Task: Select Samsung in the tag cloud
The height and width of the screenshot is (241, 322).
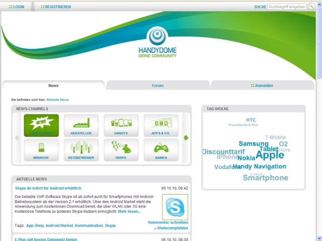Action: 254,144
